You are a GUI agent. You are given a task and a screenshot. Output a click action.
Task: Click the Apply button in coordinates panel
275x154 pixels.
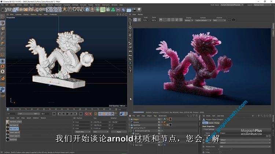pyautogui.click(x=119, y=132)
